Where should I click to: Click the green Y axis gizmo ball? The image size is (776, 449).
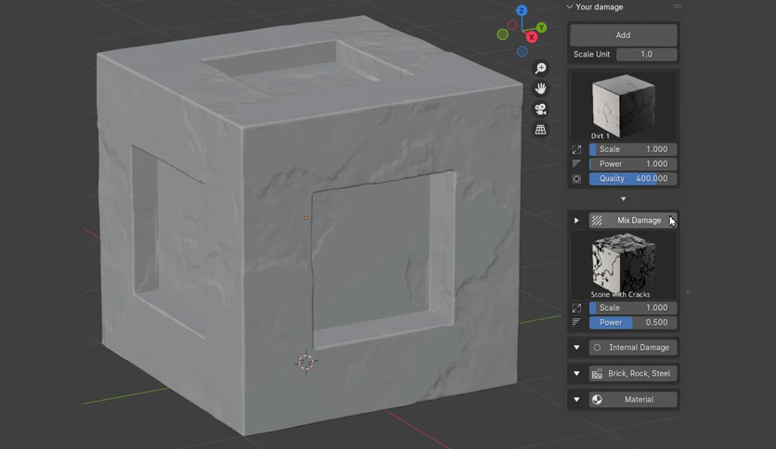pyautogui.click(x=541, y=28)
